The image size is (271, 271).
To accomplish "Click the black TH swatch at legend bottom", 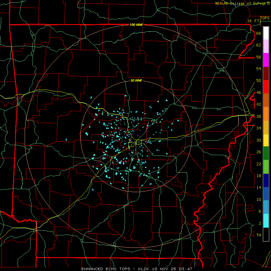I will click(x=266, y=234).
